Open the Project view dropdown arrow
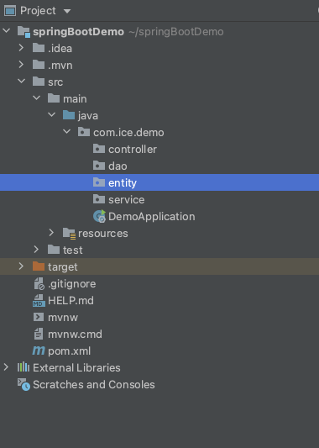The height and width of the screenshot is (448, 319). pos(67,11)
